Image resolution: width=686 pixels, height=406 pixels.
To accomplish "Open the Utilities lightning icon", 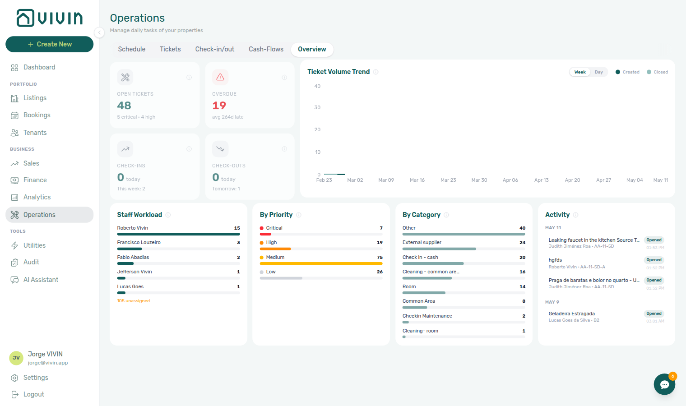I will tap(14, 245).
